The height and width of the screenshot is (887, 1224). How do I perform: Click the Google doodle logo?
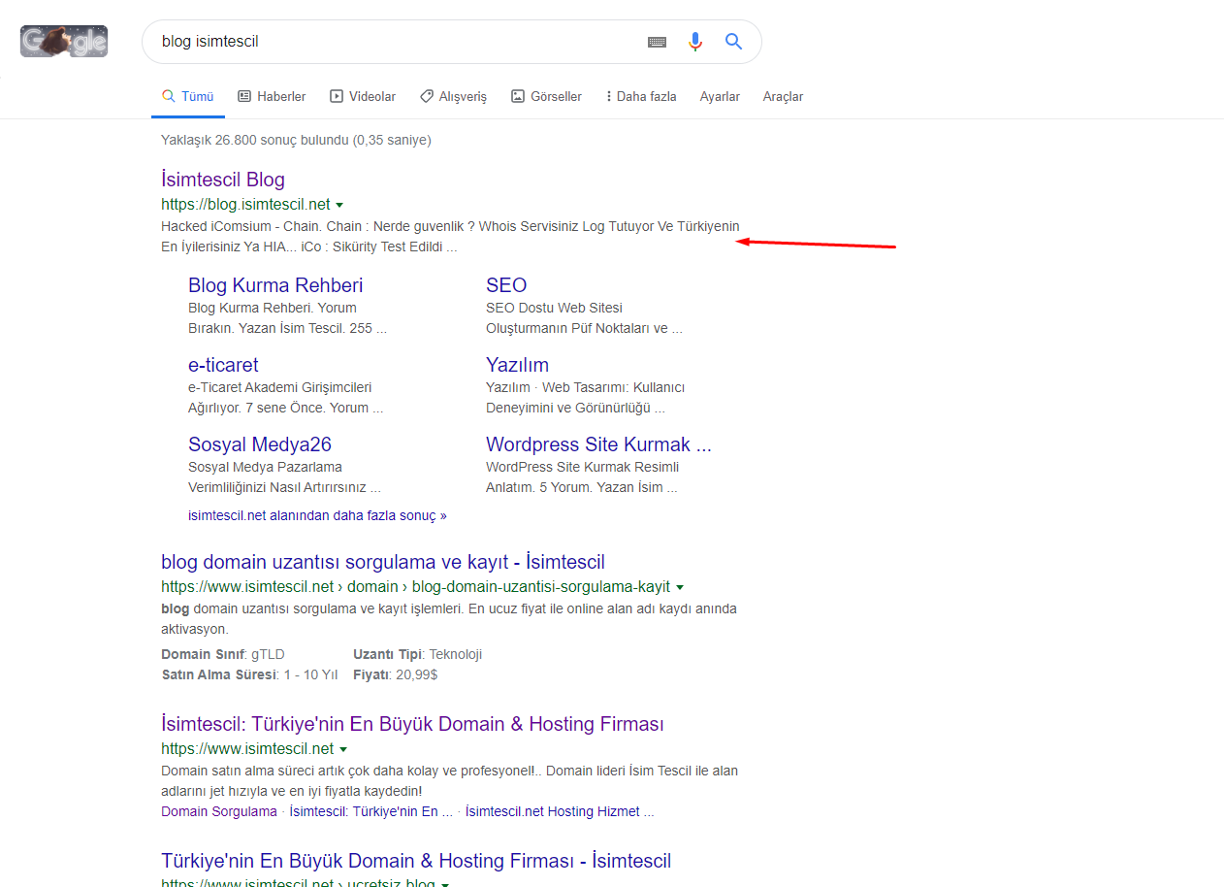64,41
